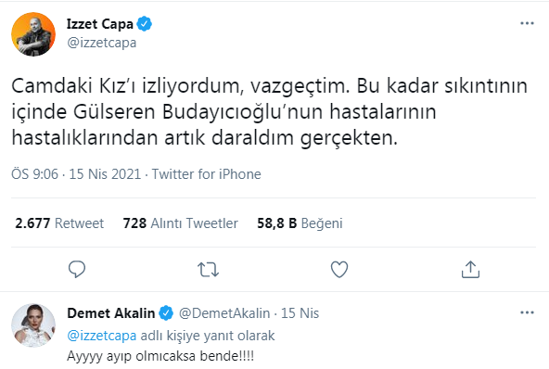Open the share tweet icon
This screenshot has height=369, width=549.
tap(470, 269)
